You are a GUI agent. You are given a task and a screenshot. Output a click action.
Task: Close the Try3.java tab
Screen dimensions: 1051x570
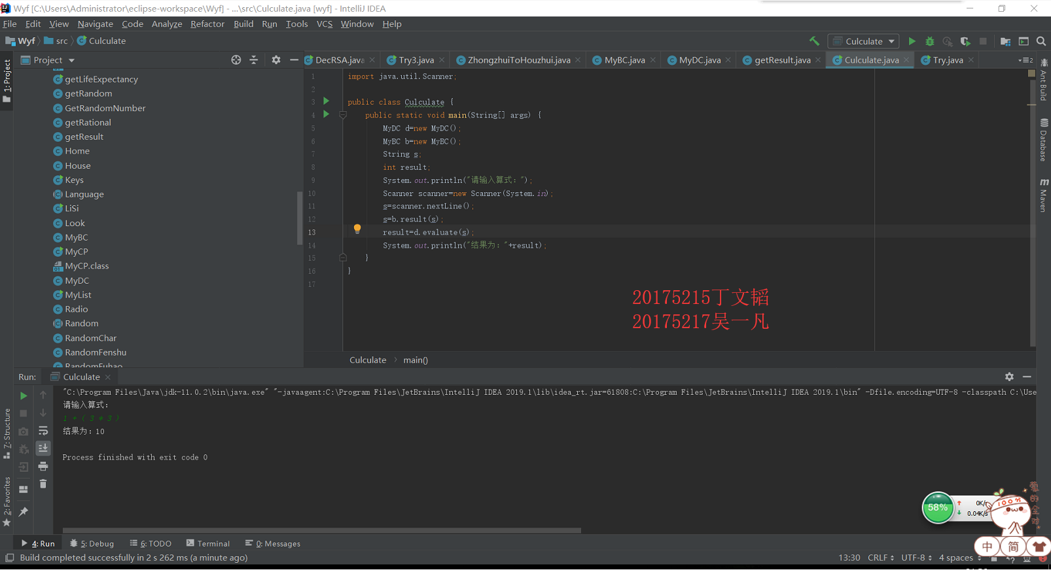pyautogui.click(x=442, y=60)
